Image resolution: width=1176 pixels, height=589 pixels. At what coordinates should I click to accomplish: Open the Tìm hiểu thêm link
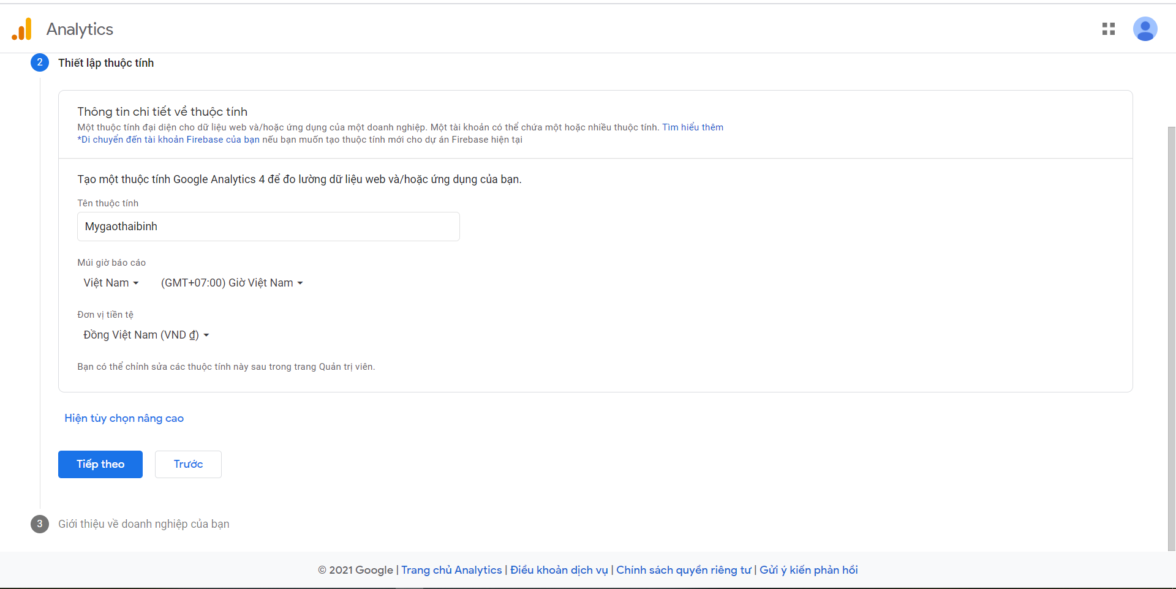point(692,127)
